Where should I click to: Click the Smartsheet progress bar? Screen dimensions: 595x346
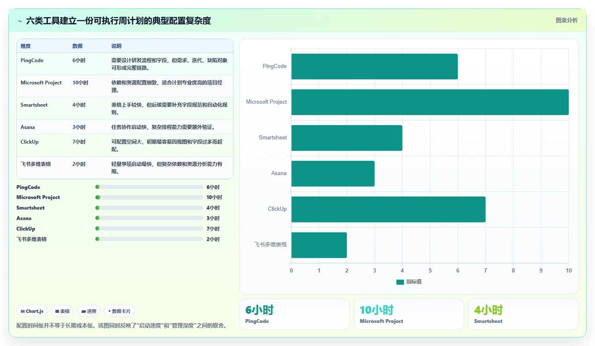[149, 208]
